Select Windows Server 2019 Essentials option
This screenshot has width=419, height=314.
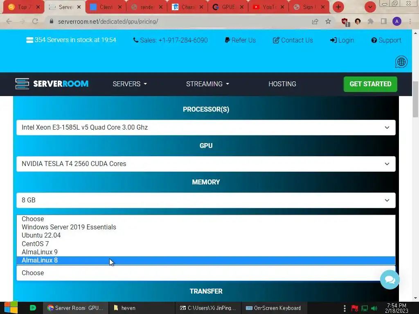206,227
